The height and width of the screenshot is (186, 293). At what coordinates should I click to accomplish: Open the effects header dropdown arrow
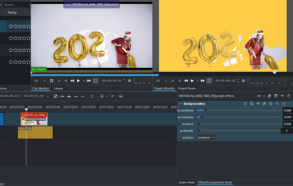(264, 96)
